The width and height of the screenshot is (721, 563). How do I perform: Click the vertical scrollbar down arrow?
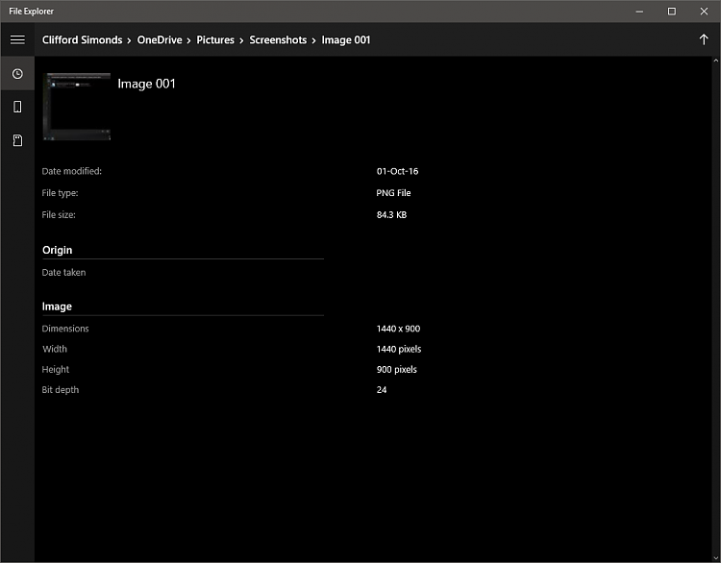[715, 558]
